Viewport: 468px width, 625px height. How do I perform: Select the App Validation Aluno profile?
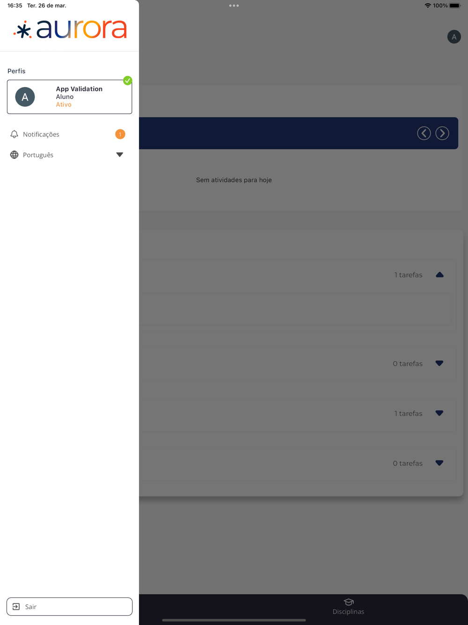[69, 97]
